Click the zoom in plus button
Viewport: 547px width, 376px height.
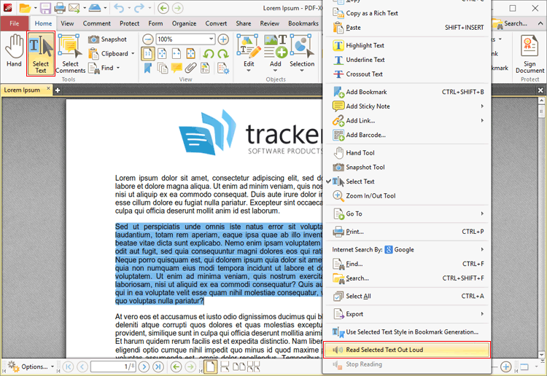[x=223, y=39]
